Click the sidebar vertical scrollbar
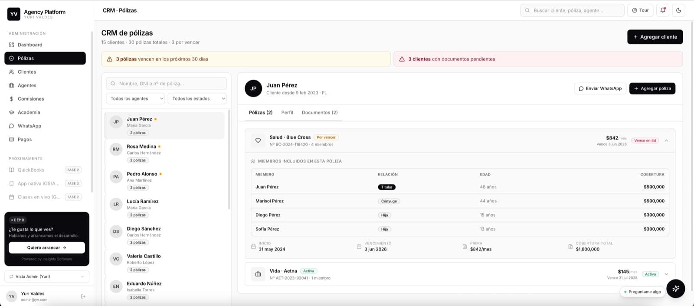The image size is (694, 306). pos(92,112)
